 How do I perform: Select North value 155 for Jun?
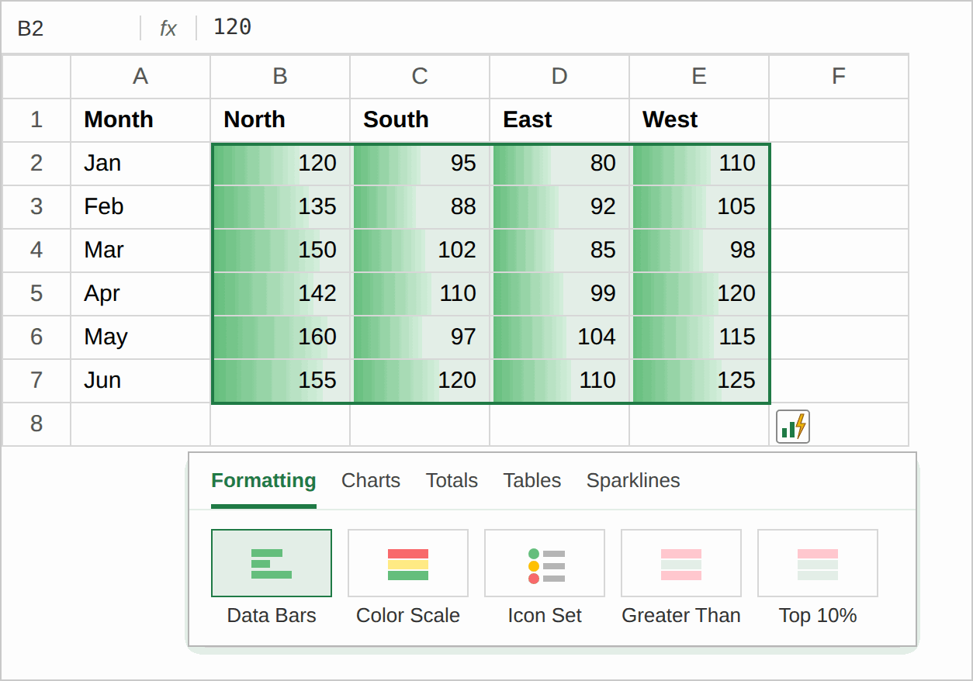[x=280, y=380]
